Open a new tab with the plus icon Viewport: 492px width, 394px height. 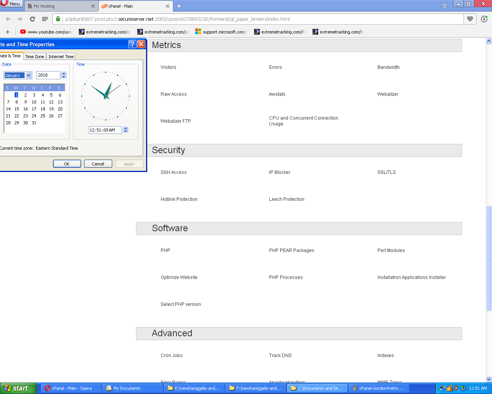pos(179,6)
